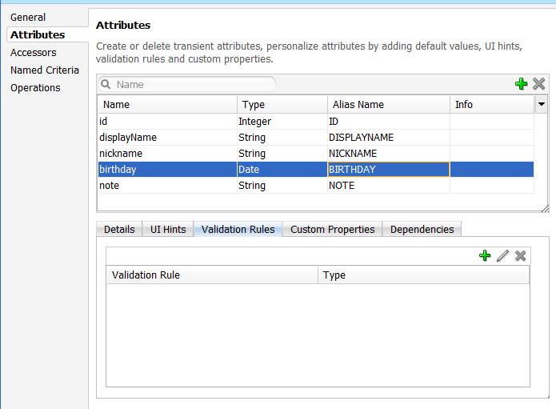Select the note attribute row
Screen dimensions: 556x409
pyautogui.click(x=316, y=185)
